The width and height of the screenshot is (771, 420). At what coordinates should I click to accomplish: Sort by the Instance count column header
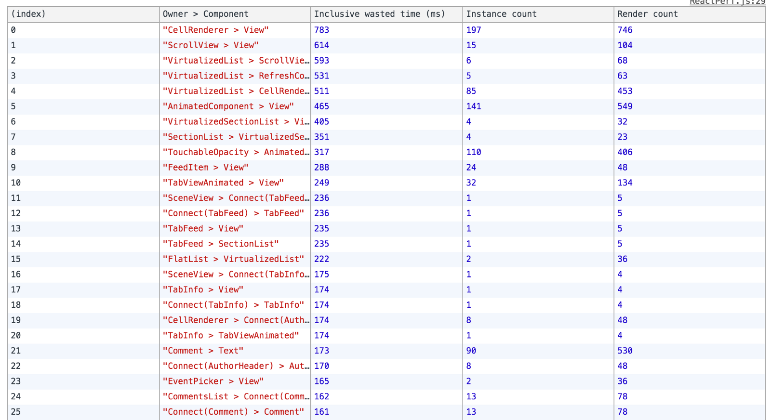[x=501, y=14]
